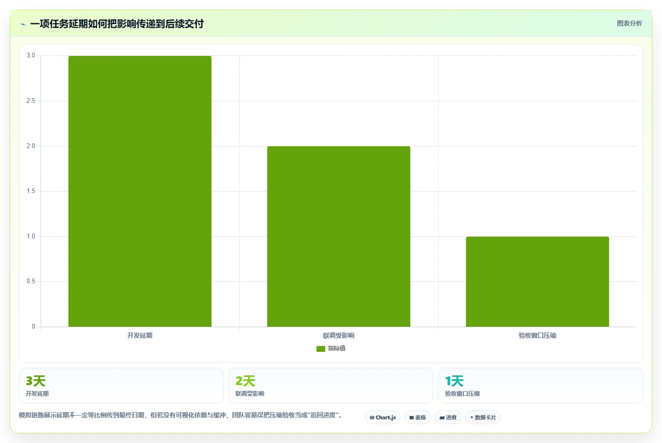662x443 pixels.
Task: Toggle the 指标值 legend color swatch
Action: tap(321, 348)
